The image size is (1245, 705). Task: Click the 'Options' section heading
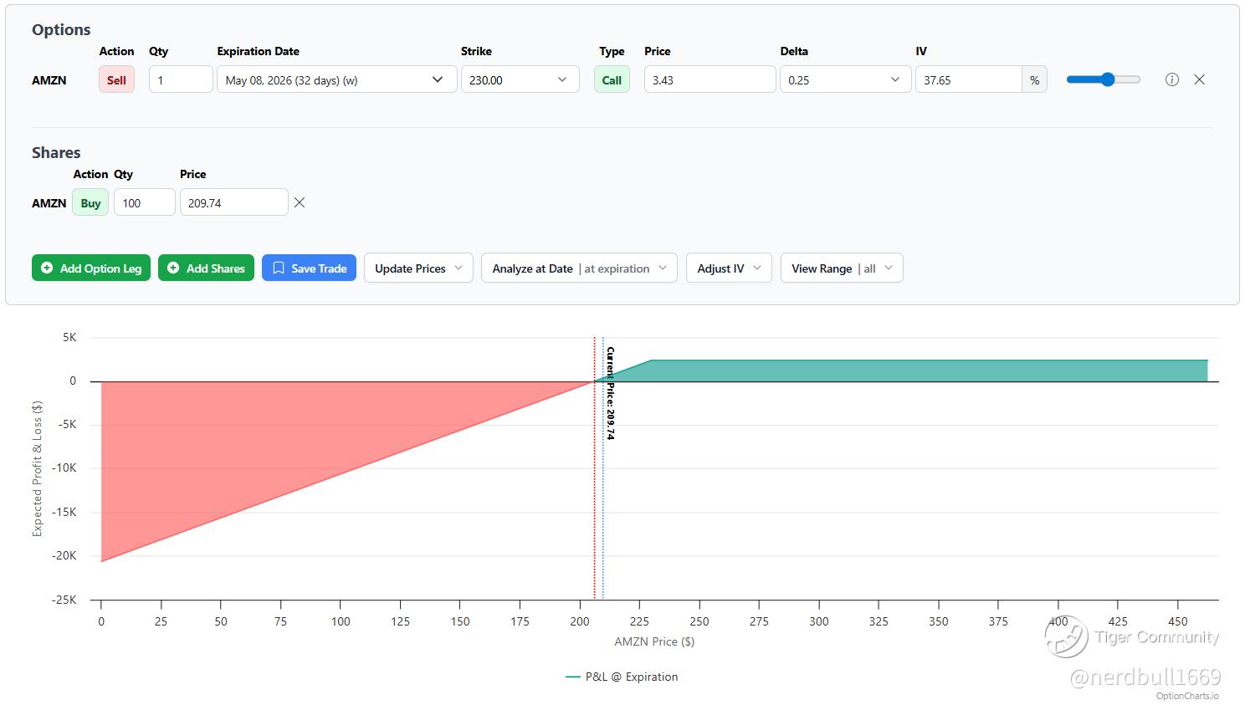tap(61, 29)
